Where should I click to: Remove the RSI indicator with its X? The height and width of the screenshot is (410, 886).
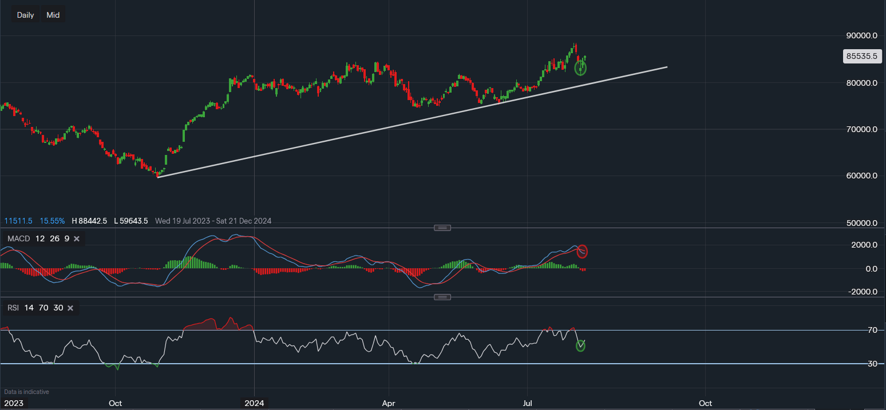click(70, 308)
